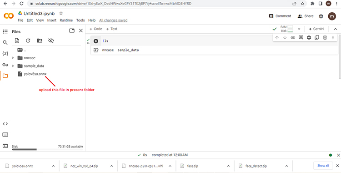Open Files panel in new window

[x=72, y=31]
